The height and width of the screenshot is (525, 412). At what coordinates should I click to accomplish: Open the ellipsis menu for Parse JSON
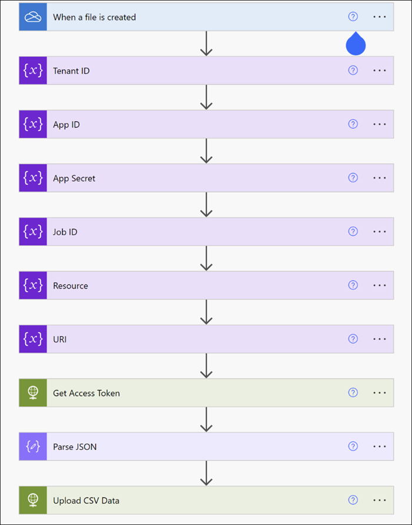(379, 446)
